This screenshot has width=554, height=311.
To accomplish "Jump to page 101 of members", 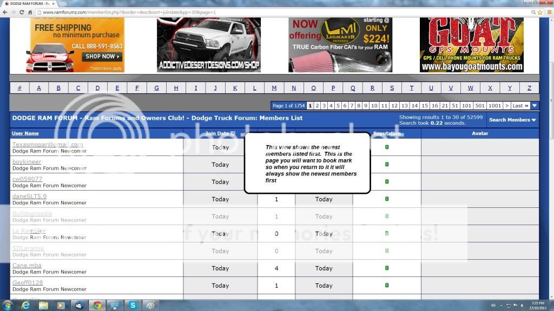I will pyautogui.click(x=466, y=105).
